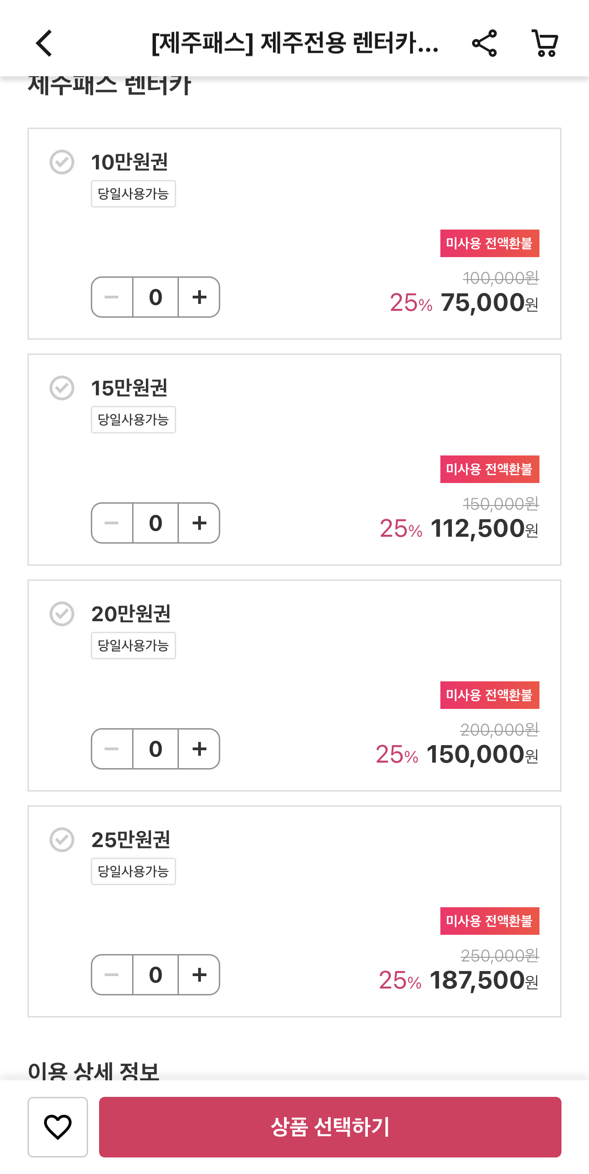Tap 당일사용가능 tag under 15만원권
The height and width of the screenshot is (1174, 589).
pyautogui.click(x=133, y=420)
